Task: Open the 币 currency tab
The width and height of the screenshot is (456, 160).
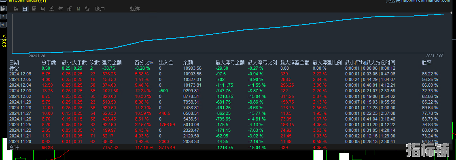Action: coord(69,9)
